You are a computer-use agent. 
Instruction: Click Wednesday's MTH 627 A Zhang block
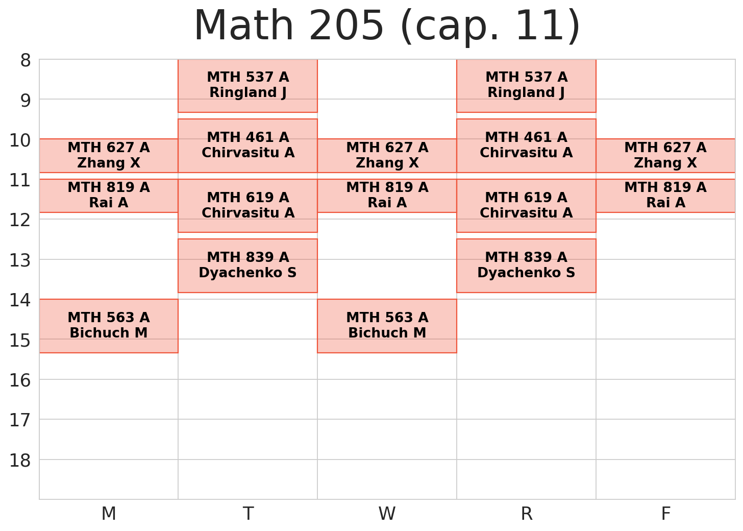387,155
